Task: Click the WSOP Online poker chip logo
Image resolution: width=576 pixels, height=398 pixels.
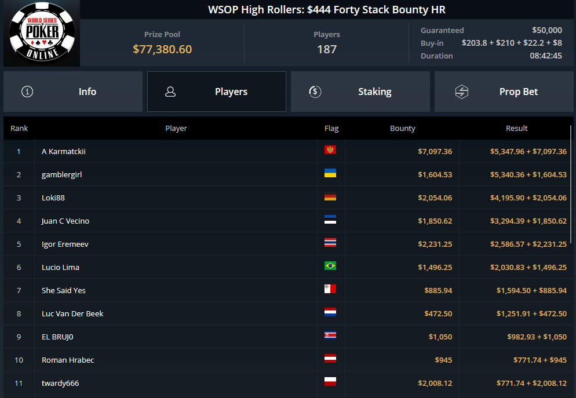Action: [42, 34]
